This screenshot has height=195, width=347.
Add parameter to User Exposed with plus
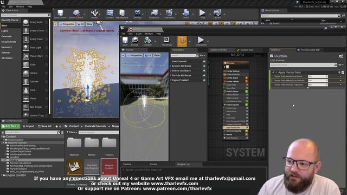click(x=204, y=61)
